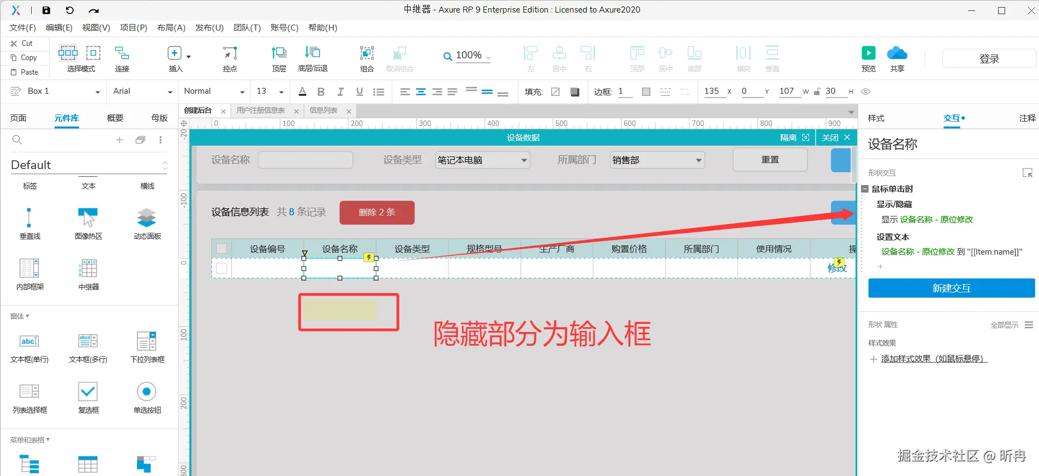Open the text color picker
Screen dimensions: 1039x476
pyautogui.click(x=302, y=92)
